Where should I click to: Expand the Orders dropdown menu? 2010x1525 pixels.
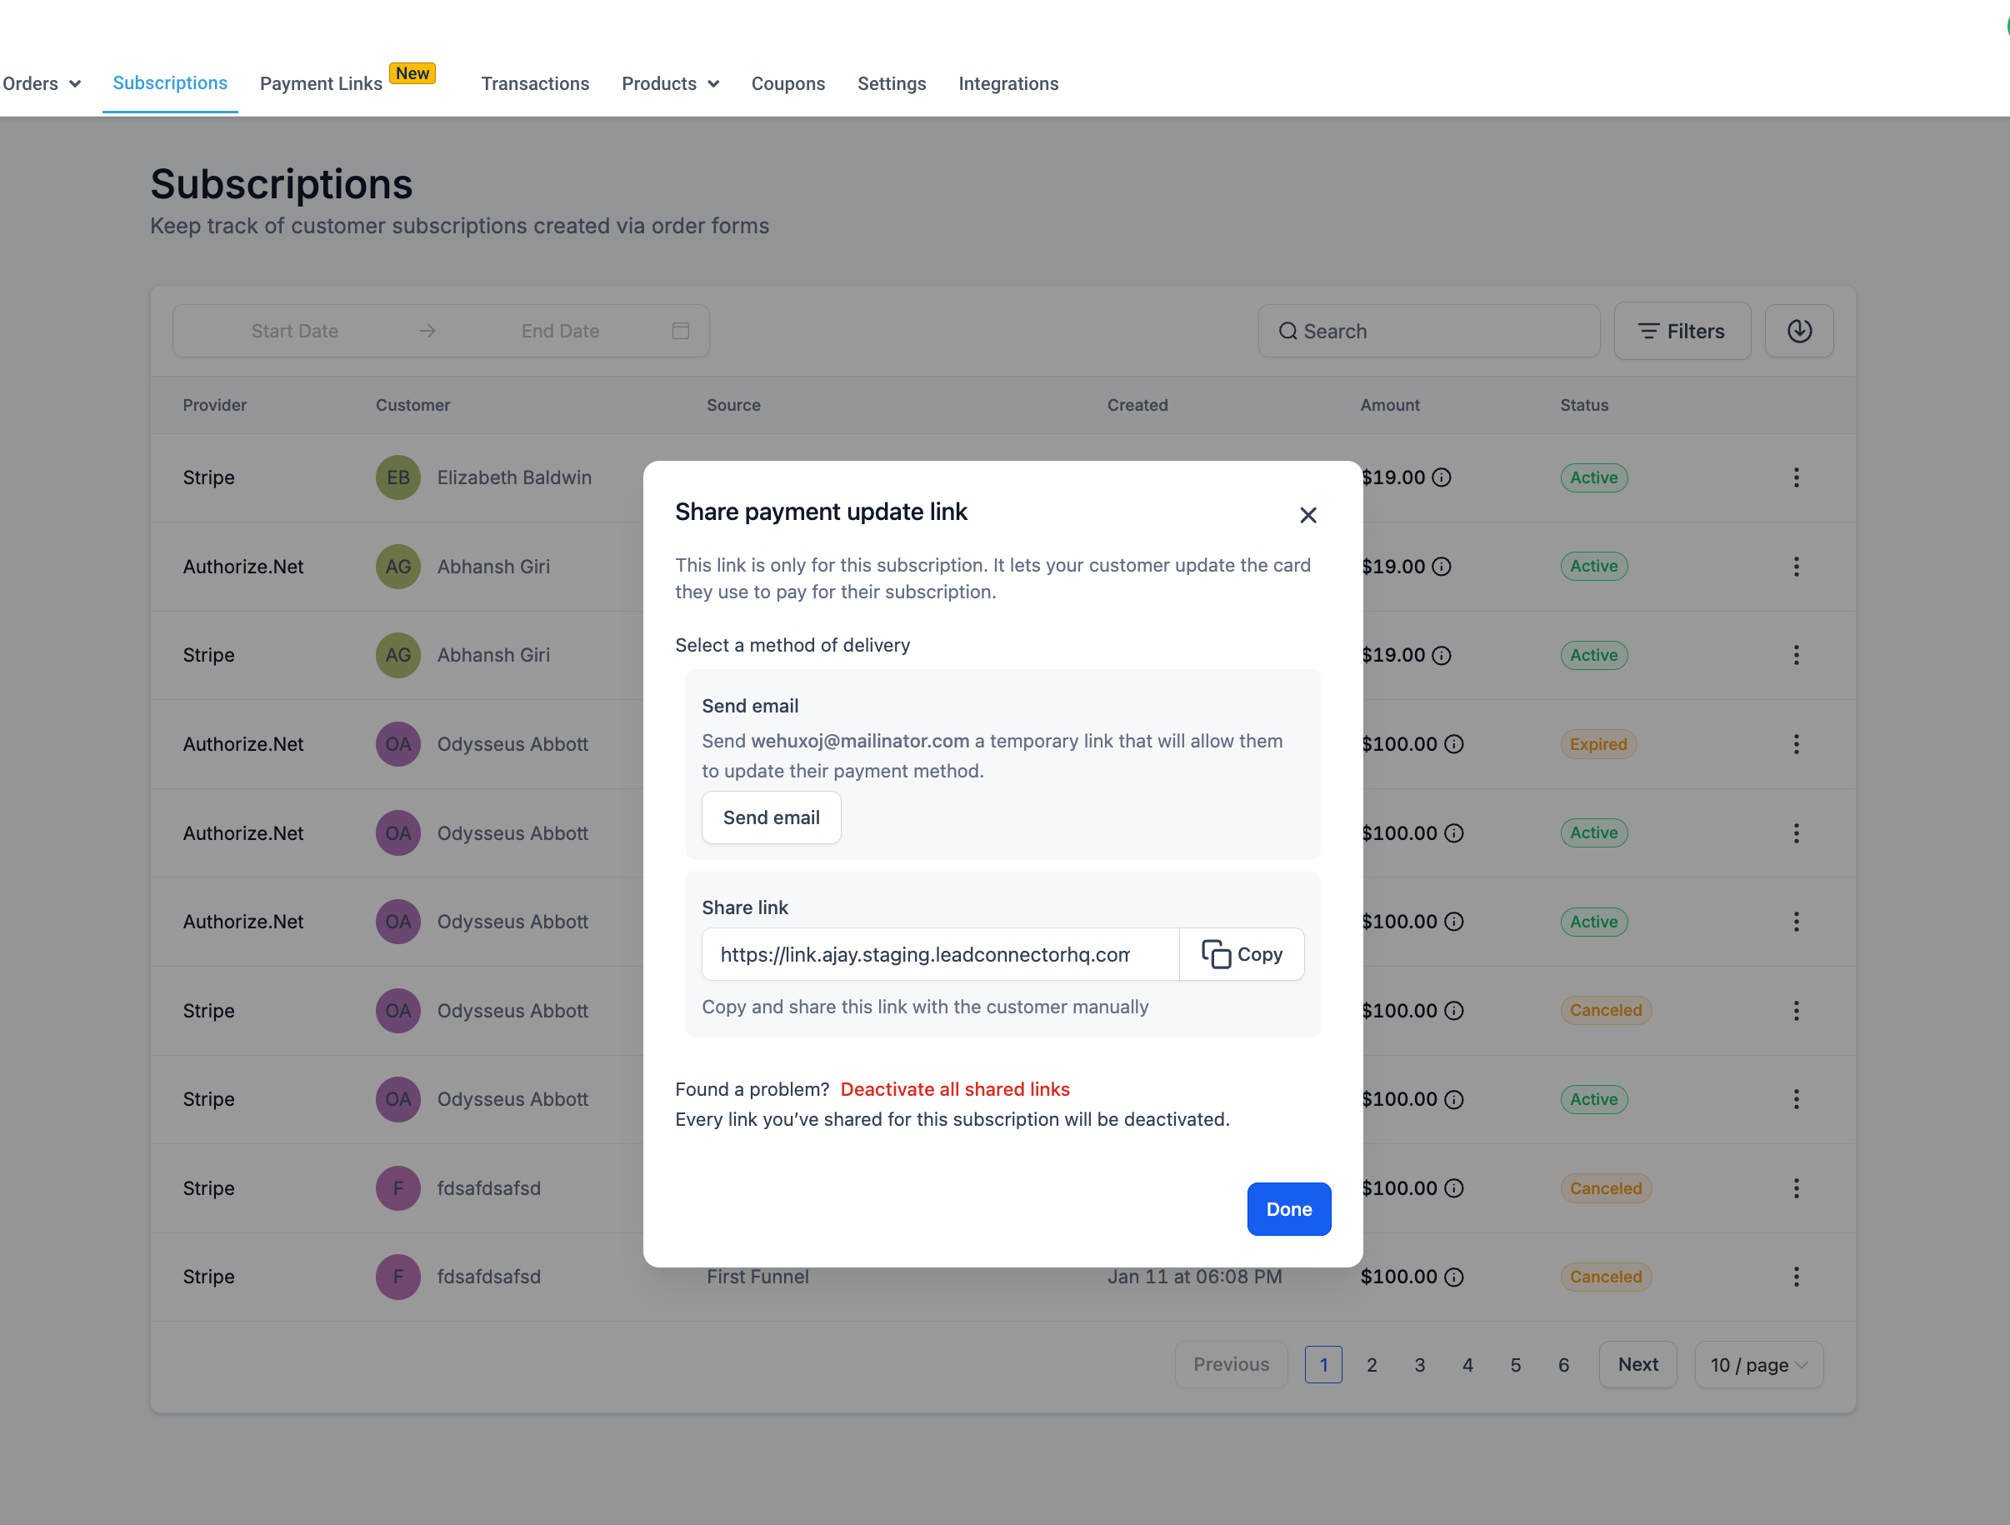(42, 83)
